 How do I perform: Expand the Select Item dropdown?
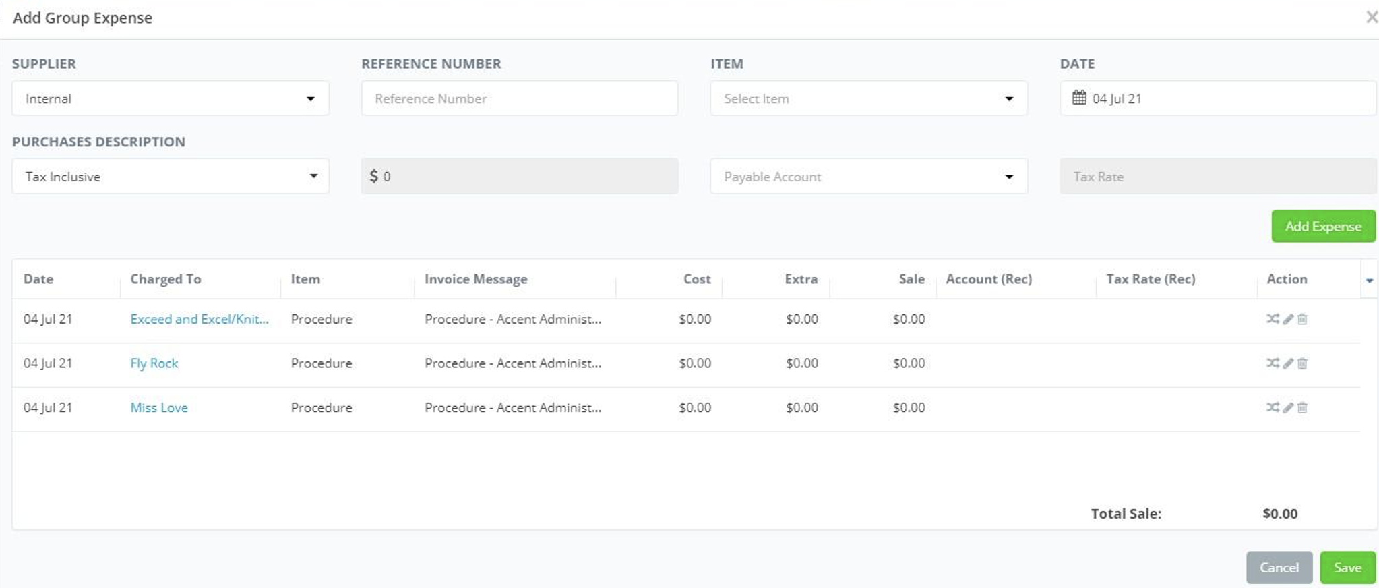868,98
